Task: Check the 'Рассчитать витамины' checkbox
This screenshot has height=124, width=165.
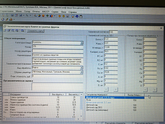Action: click(x=133, y=123)
